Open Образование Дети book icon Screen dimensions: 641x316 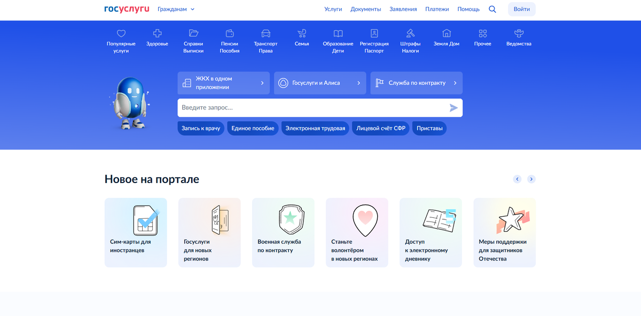(x=338, y=33)
